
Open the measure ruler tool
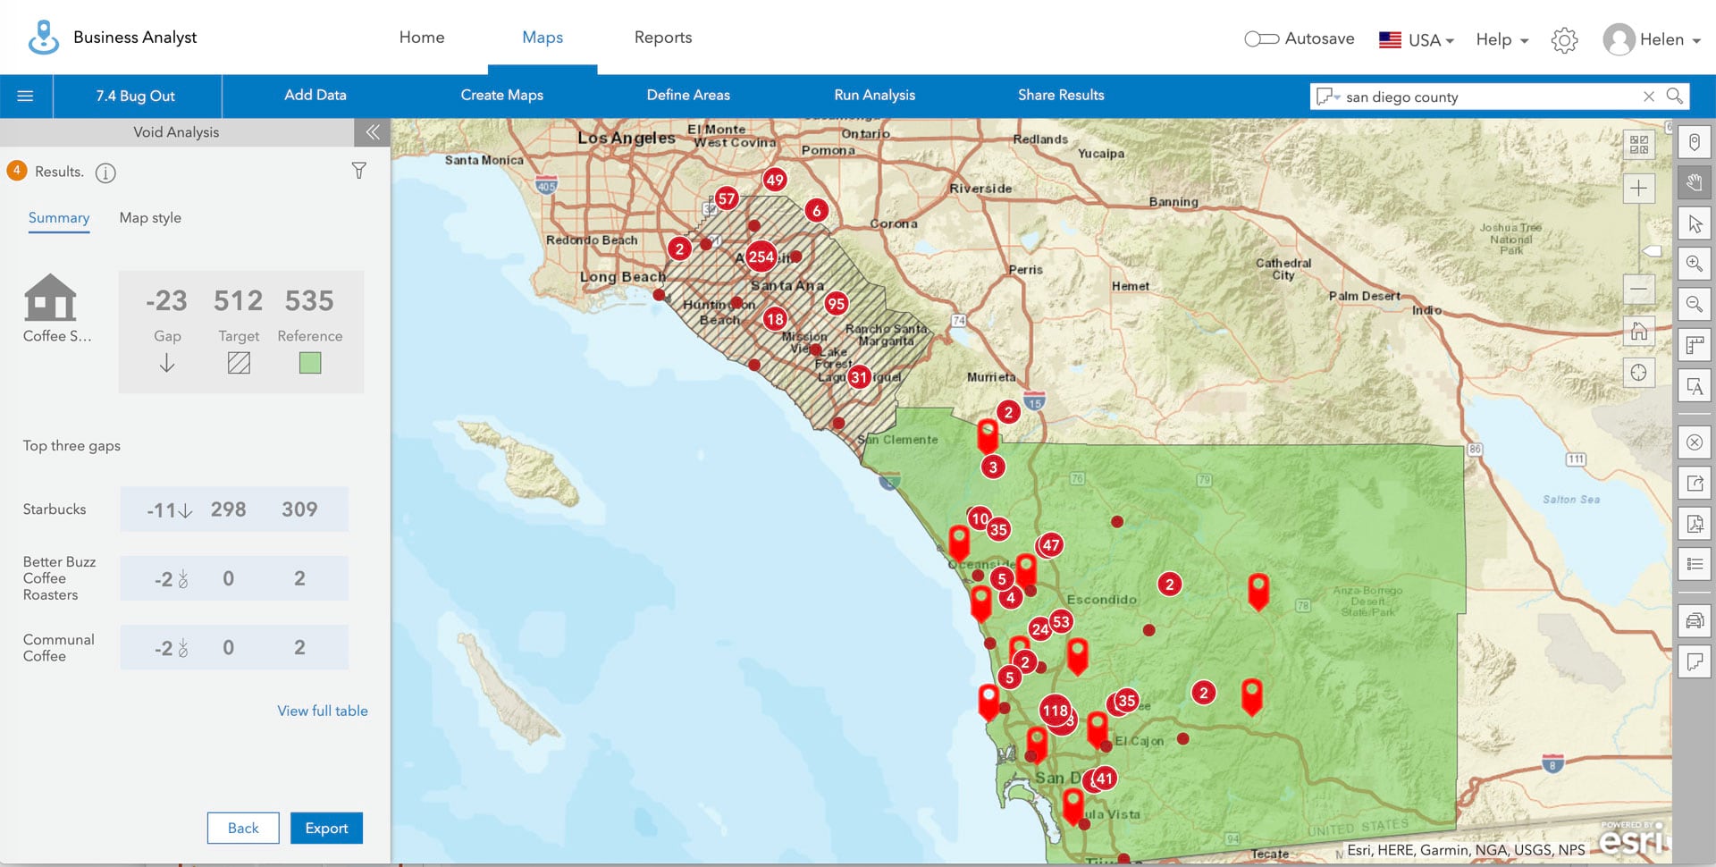pyautogui.click(x=1695, y=345)
